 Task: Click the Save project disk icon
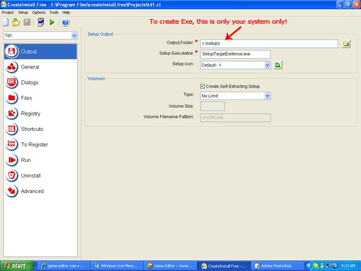coord(27,23)
